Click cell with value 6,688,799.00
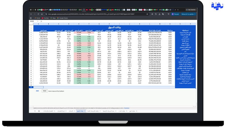The width and height of the screenshot is (226, 127). pos(43,33)
